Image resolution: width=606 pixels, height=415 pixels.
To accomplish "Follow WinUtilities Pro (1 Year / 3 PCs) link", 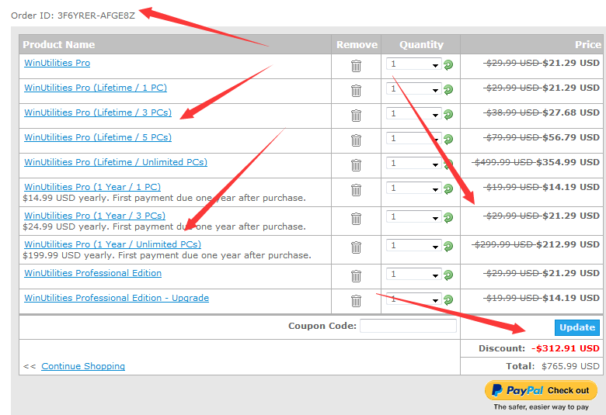I will coord(95,216).
